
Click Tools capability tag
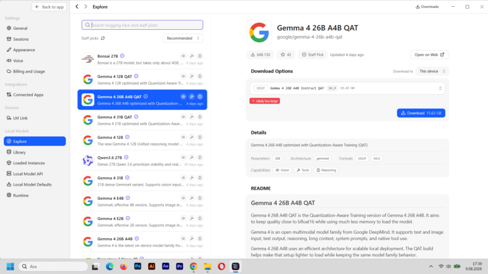[x=303, y=170]
